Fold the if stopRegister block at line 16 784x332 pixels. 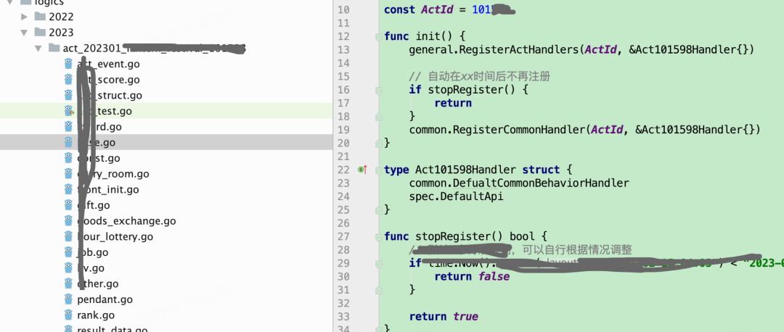[378, 90]
